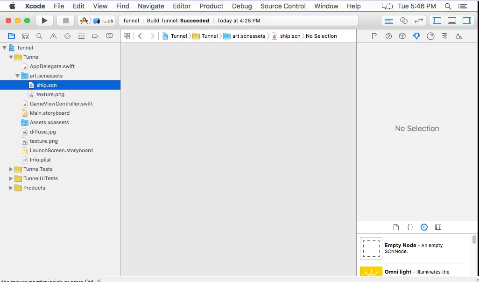Open the Test navigator diamond icon
This screenshot has height=282, width=479.
click(x=68, y=36)
